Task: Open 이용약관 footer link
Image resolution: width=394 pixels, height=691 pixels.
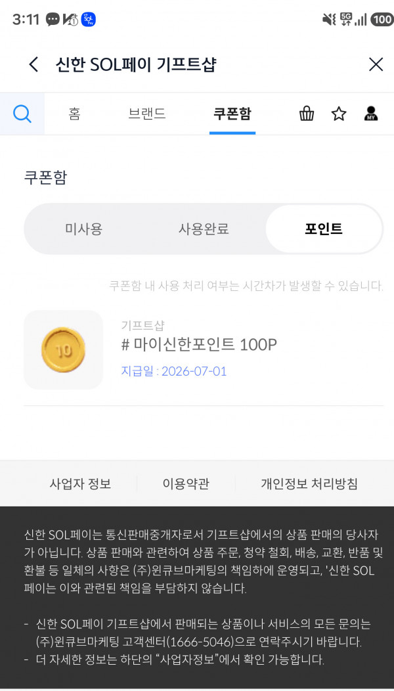Action: point(186,484)
